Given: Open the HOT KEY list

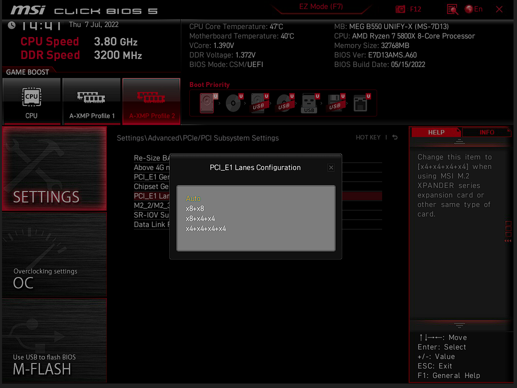Looking at the screenshot, I should (x=368, y=137).
